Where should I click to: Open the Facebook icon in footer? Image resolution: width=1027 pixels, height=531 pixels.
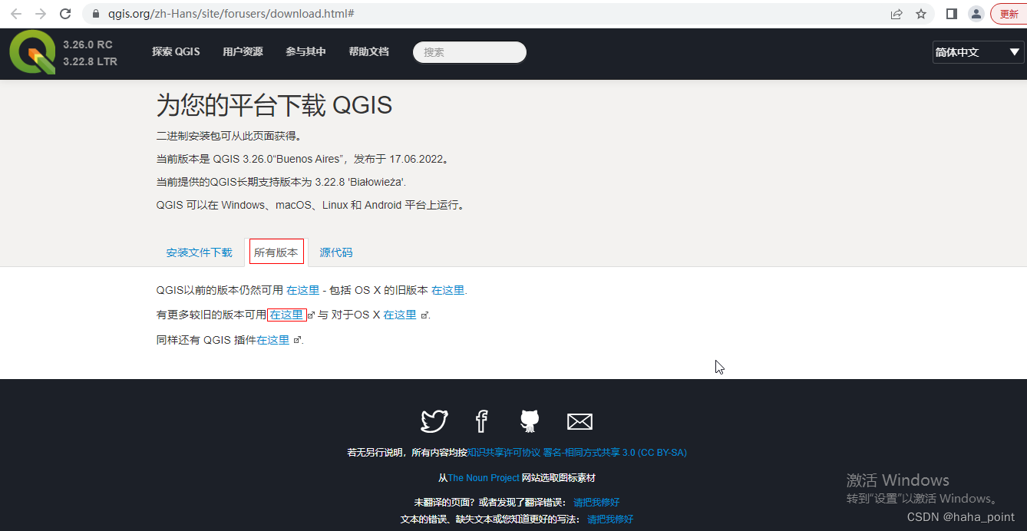[481, 421]
